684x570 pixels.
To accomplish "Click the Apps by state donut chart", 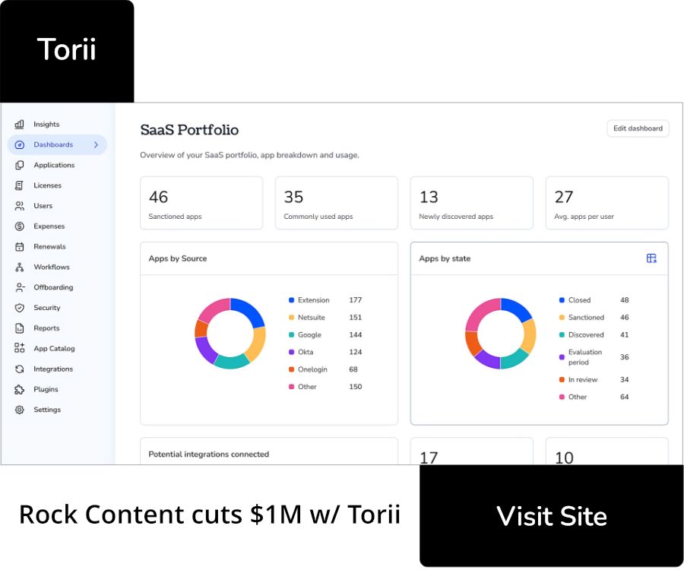I will (x=500, y=334).
